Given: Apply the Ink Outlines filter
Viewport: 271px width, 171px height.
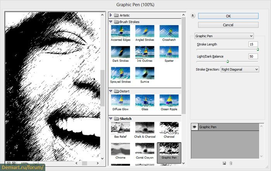Looking at the screenshot, I should [x=144, y=53].
